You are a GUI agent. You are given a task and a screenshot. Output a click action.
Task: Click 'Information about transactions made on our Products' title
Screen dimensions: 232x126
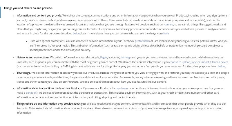(x=49, y=88)
